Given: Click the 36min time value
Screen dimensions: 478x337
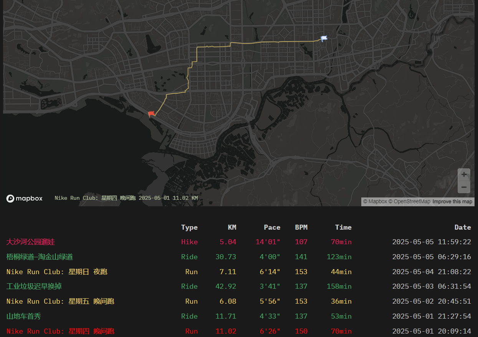Looking at the screenshot, I should (341, 301).
